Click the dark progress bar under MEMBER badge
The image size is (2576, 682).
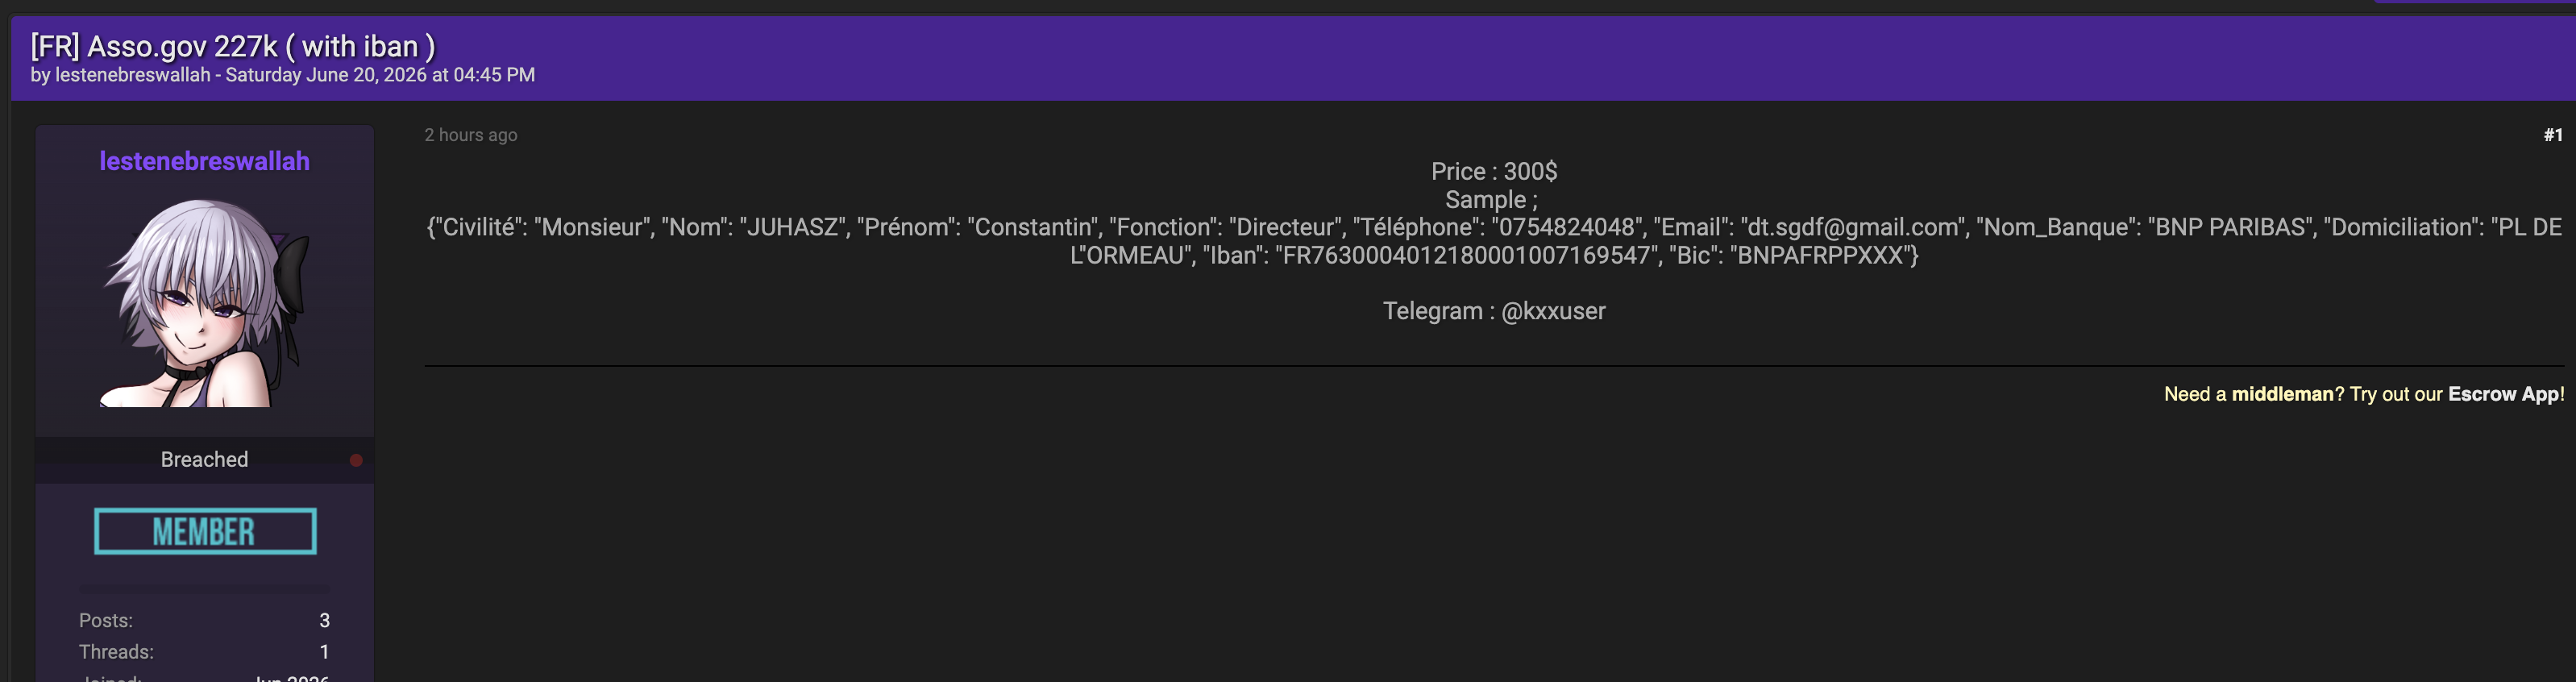pos(204,589)
